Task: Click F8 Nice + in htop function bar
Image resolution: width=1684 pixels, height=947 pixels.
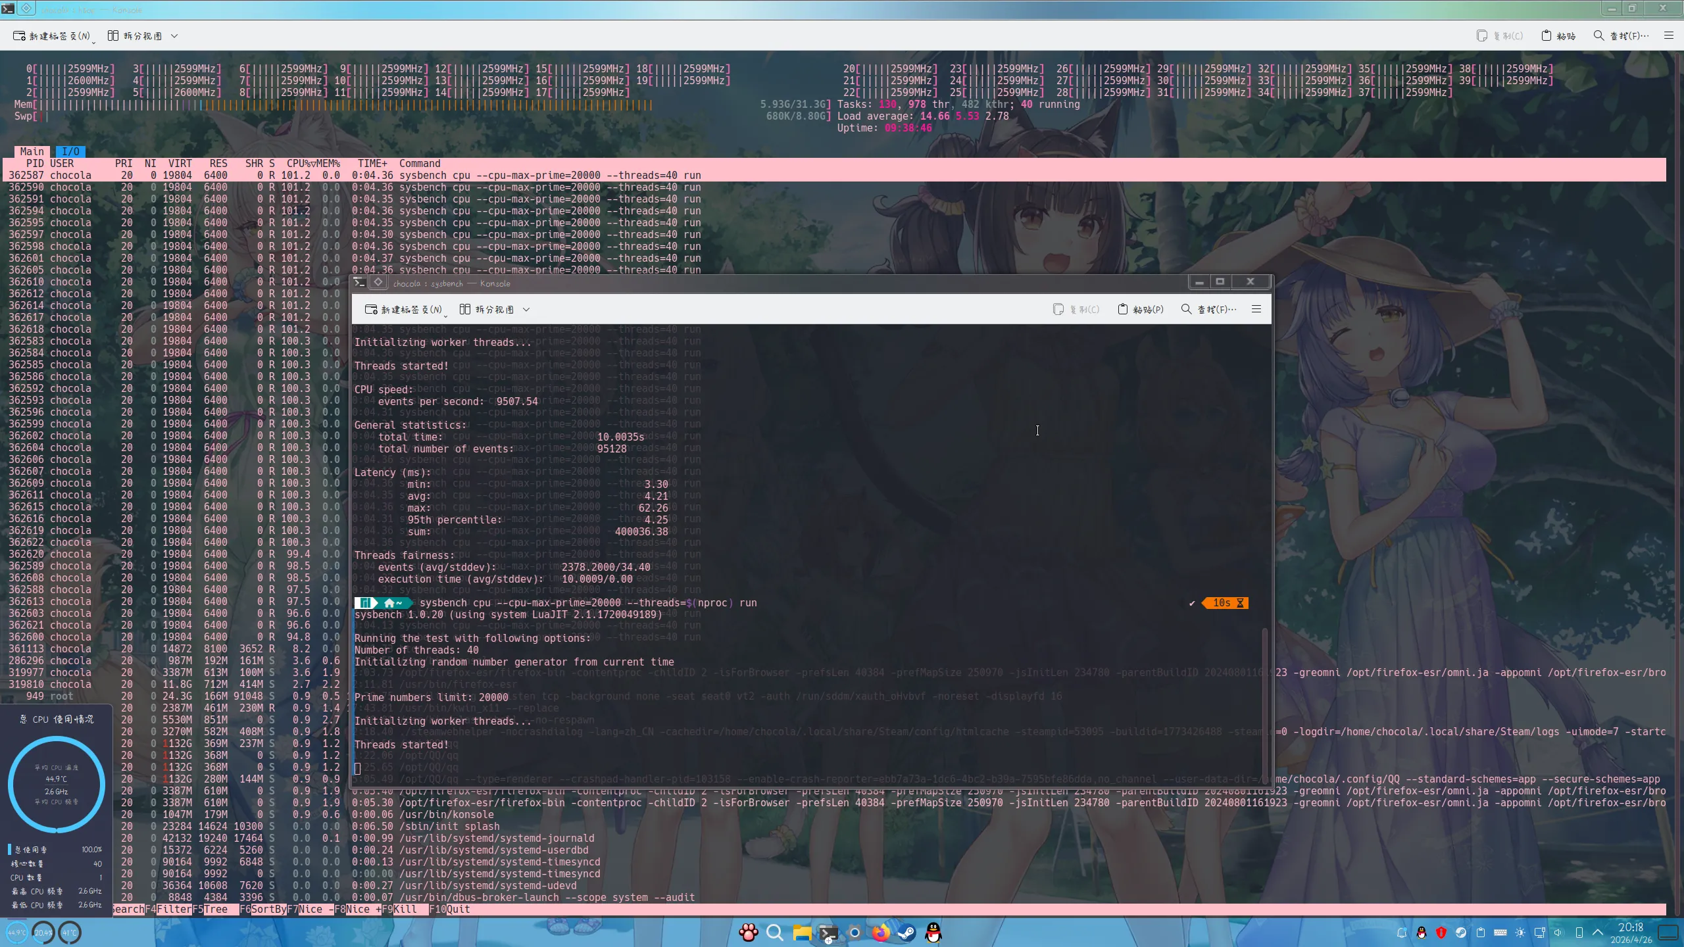Action: (358, 910)
